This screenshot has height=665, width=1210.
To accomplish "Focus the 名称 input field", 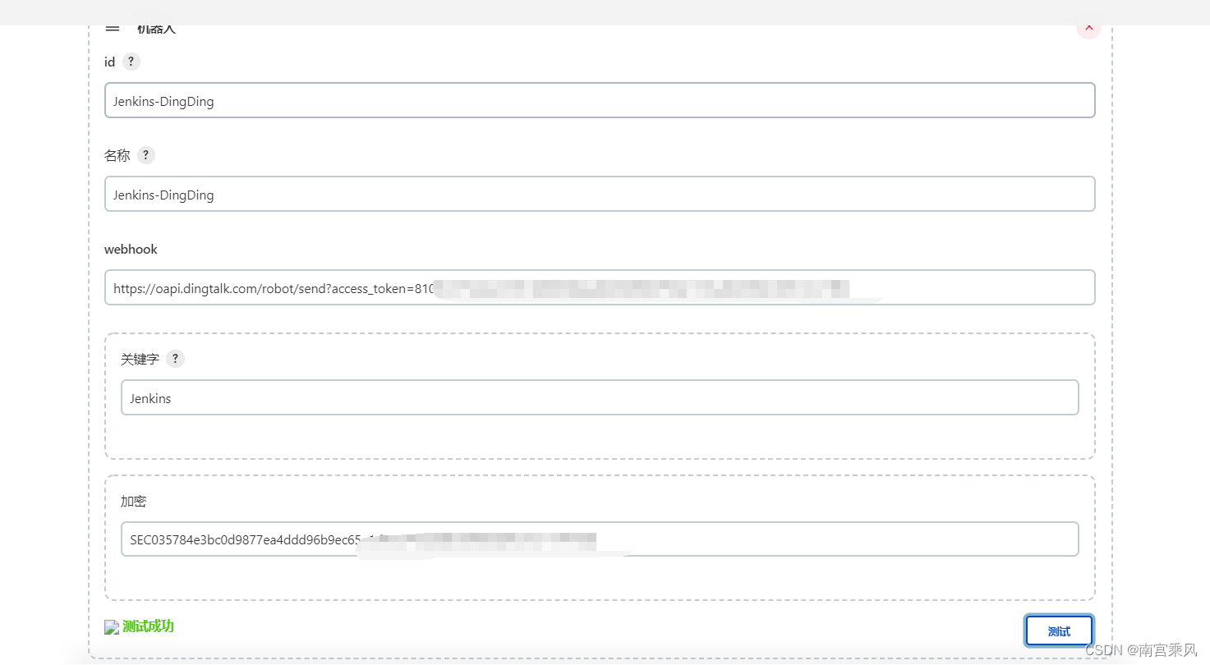I will coord(600,194).
